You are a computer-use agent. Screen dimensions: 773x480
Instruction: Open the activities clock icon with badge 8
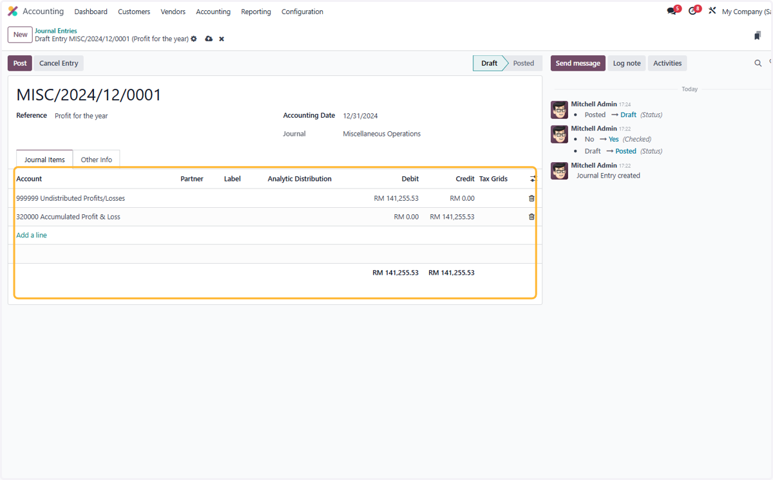[x=694, y=11]
